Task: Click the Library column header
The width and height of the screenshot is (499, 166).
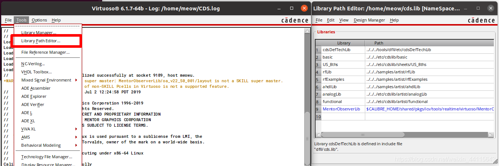Action: [343, 43]
